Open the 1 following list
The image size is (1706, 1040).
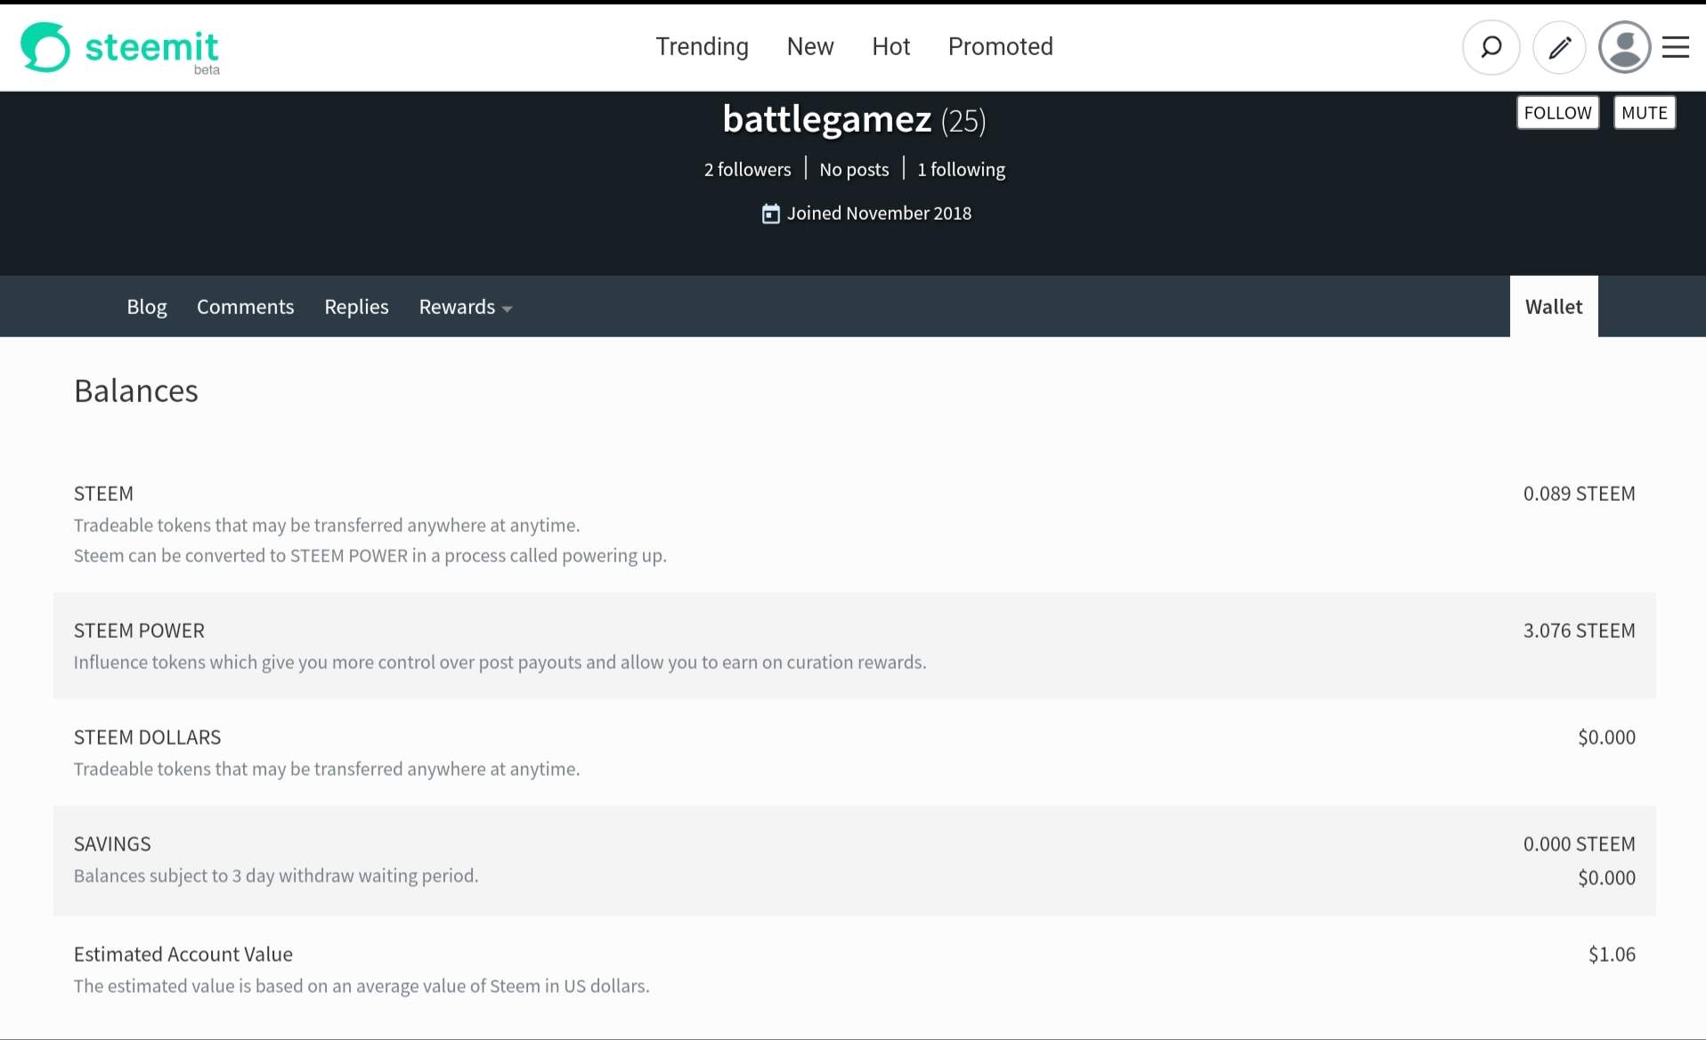tap(961, 169)
